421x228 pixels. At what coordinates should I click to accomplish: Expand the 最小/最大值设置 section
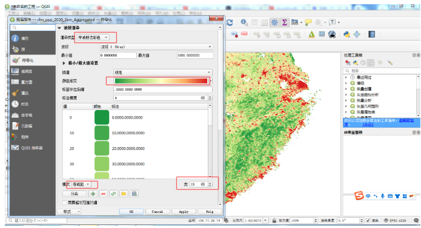[64, 64]
